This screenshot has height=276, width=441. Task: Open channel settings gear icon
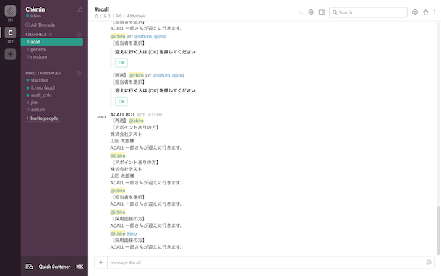(x=311, y=12)
